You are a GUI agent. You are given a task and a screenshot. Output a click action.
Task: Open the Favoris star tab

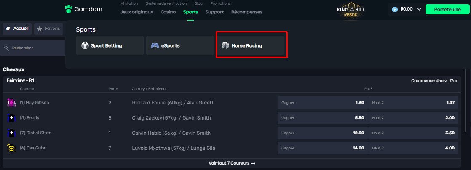[x=48, y=29]
